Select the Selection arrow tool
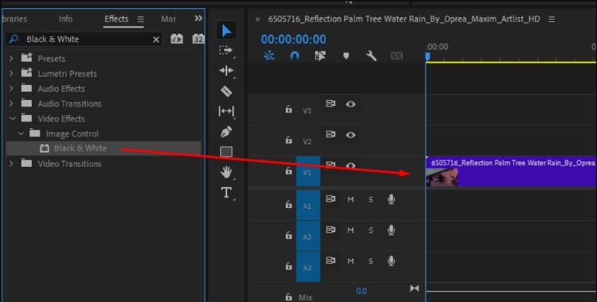This screenshot has width=597, height=302. (x=226, y=31)
